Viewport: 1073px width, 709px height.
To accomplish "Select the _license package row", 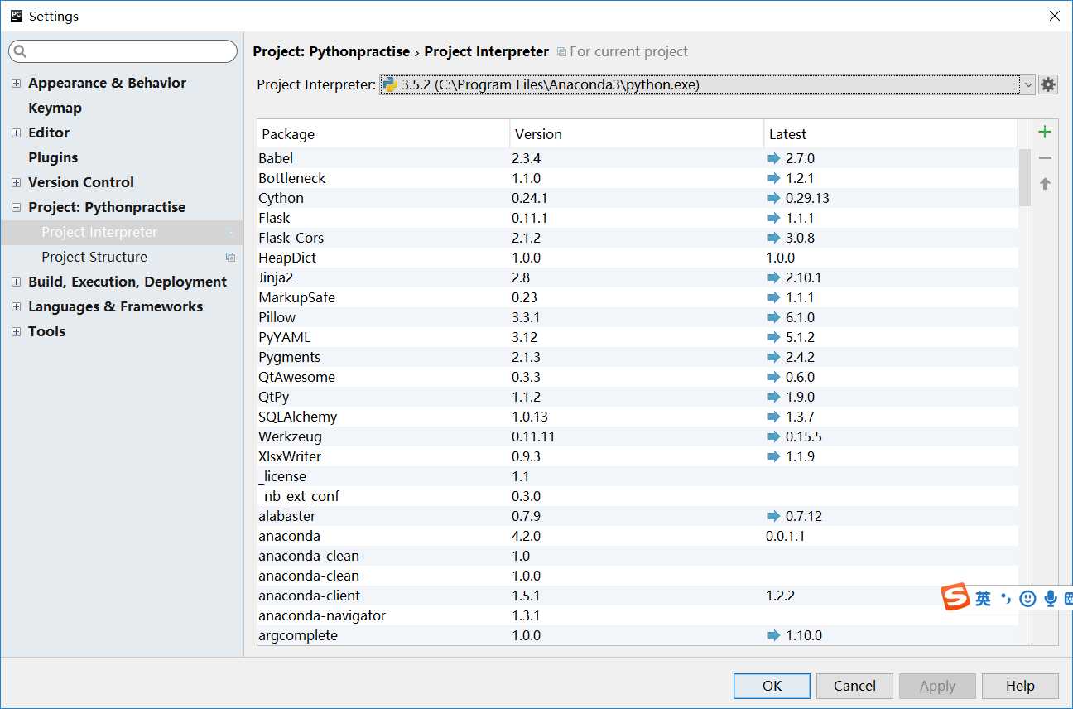I will (x=638, y=476).
